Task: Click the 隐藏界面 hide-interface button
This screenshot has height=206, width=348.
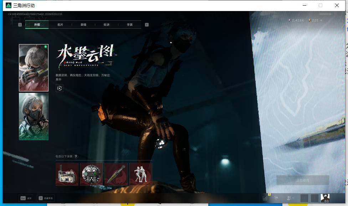Action: click(46, 198)
